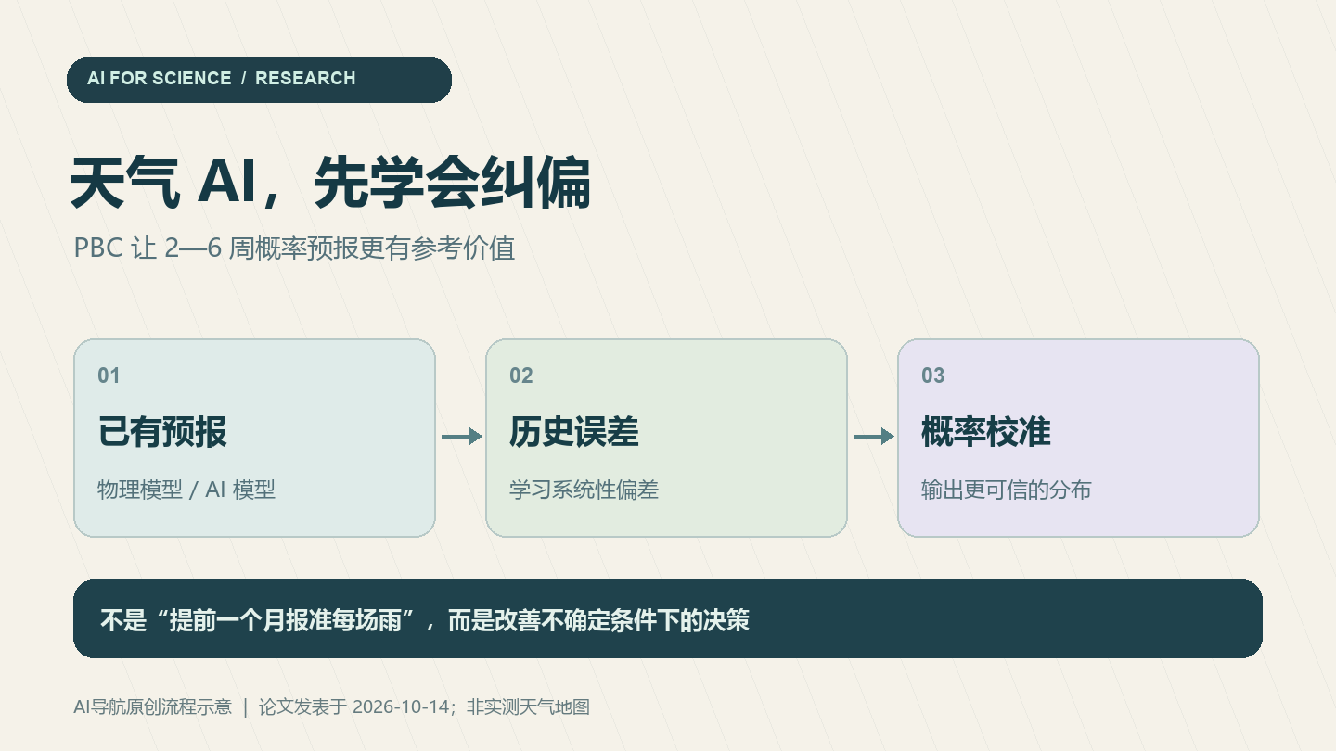Image resolution: width=1336 pixels, height=751 pixels.
Task: Click the footer text "AI导航原创流程示意"
Action: point(153,707)
